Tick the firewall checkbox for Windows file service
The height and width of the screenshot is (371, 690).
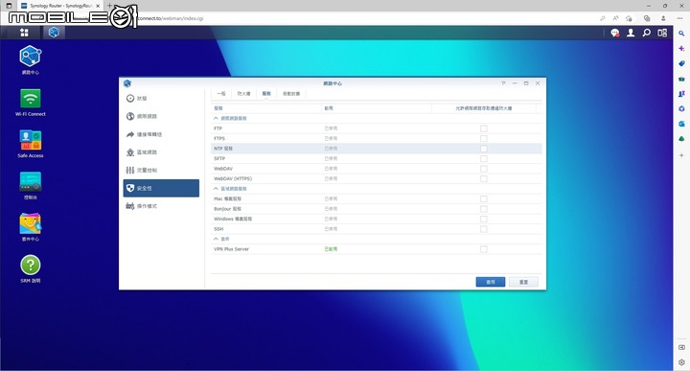pyautogui.click(x=484, y=219)
